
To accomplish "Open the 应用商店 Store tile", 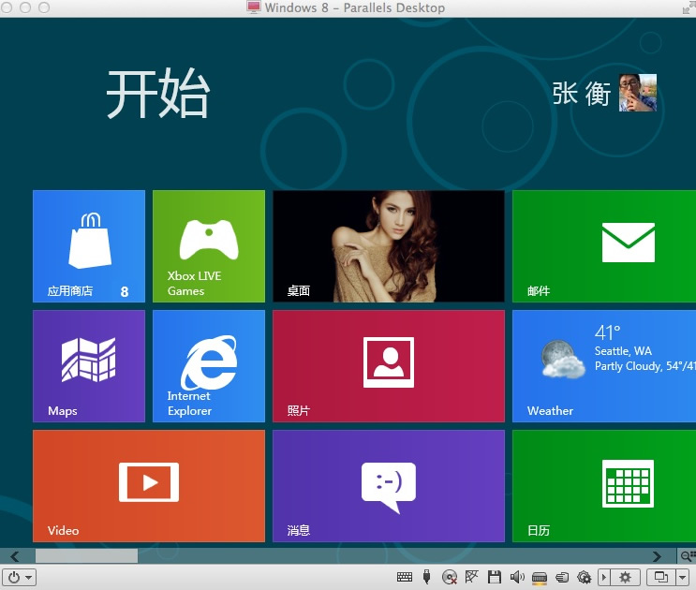I will click(x=89, y=246).
